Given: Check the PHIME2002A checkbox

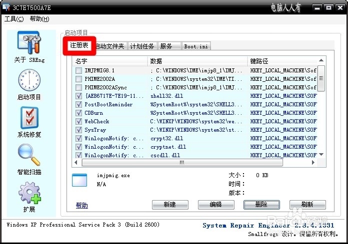Looking at the screenshot, I should coord(78,79).
